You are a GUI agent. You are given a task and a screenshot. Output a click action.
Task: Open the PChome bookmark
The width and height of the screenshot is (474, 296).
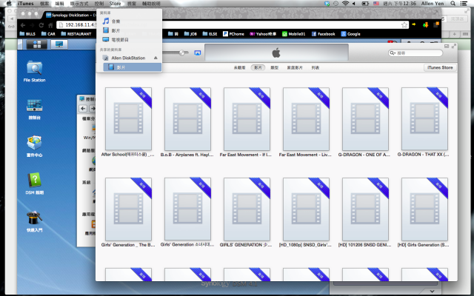(233, 34)
